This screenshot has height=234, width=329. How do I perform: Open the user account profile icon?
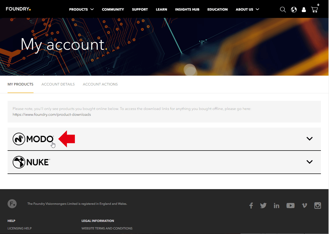(304, 10)
